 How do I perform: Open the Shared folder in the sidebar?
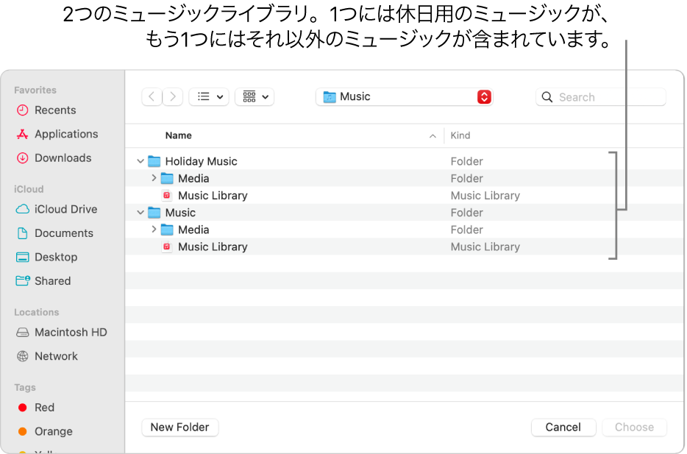pos(43,281)
